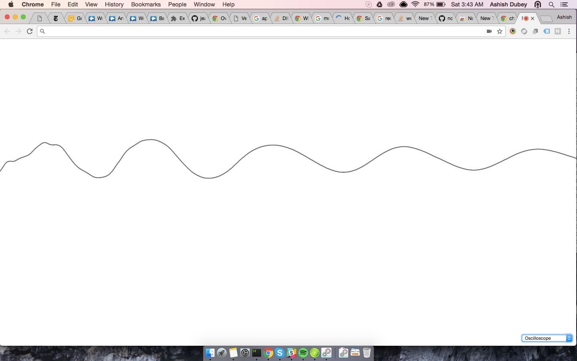This screenshot has width=577, height=361.
Task: Click the browser address bar
Action: tap(264, 31)
